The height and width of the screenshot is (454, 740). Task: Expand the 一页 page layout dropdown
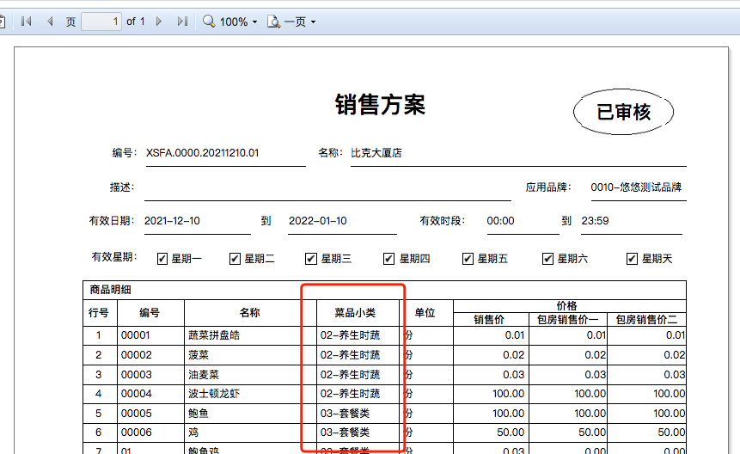point(313,22)
